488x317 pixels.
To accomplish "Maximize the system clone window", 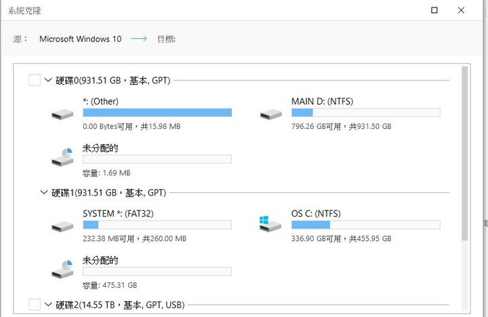I will pyautogui.click(x=434, y=10).
